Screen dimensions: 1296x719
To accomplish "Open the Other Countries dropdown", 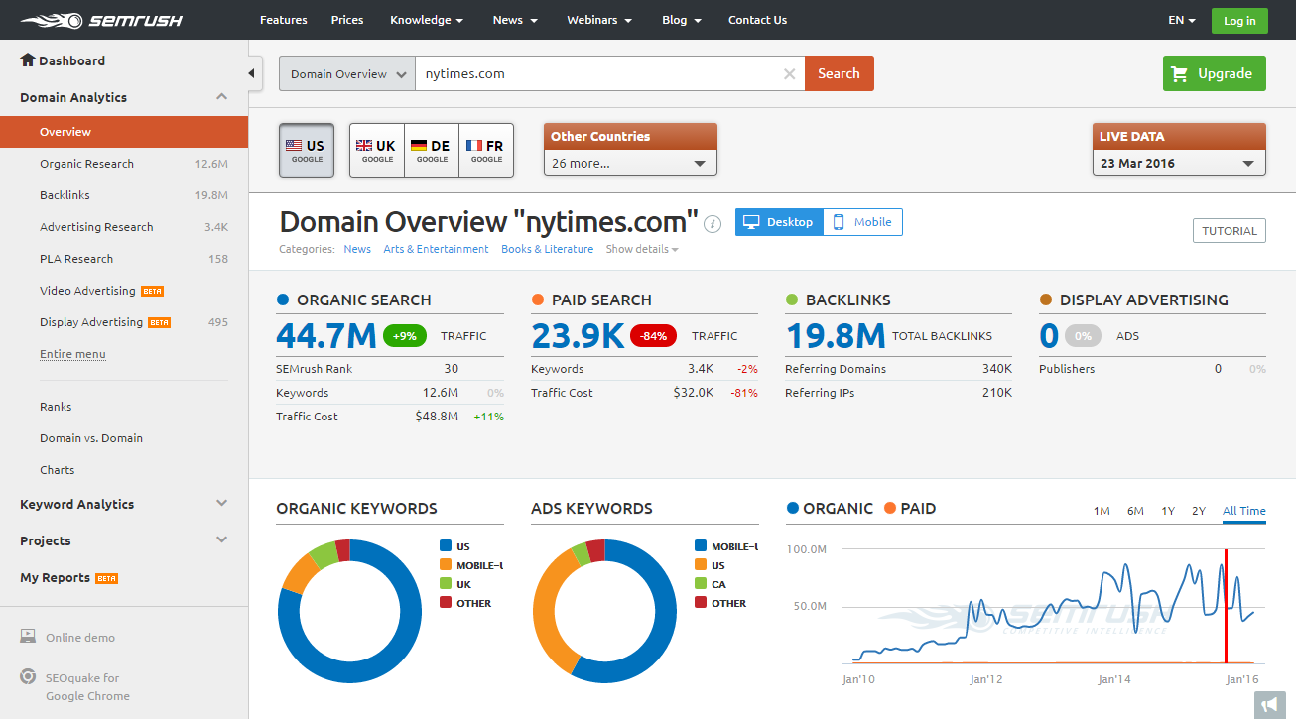I will click(x=630, y=163).
